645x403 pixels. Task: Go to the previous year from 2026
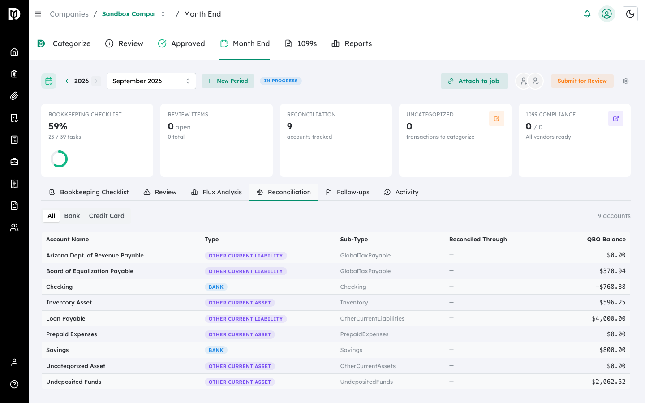pos(67,81)
